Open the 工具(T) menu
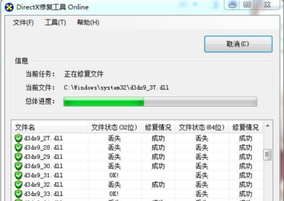Viewport: 284px width, 201px height. (x=55, y=23)
